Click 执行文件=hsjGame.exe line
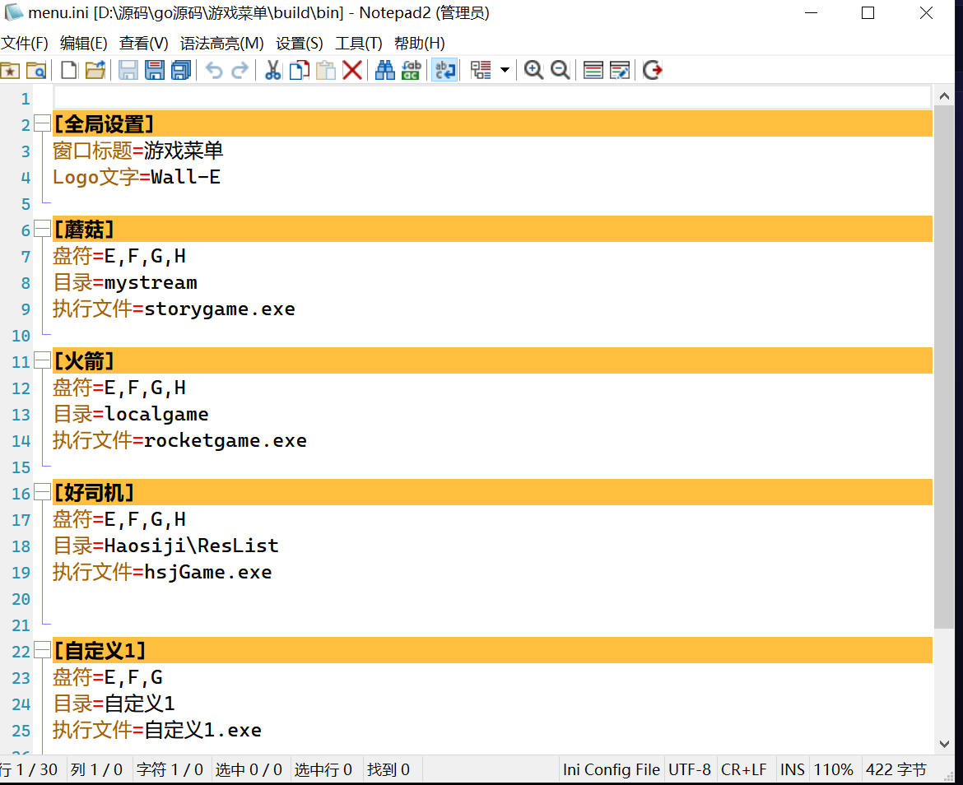This screenshot has height=785, width=963. point(162,572)
